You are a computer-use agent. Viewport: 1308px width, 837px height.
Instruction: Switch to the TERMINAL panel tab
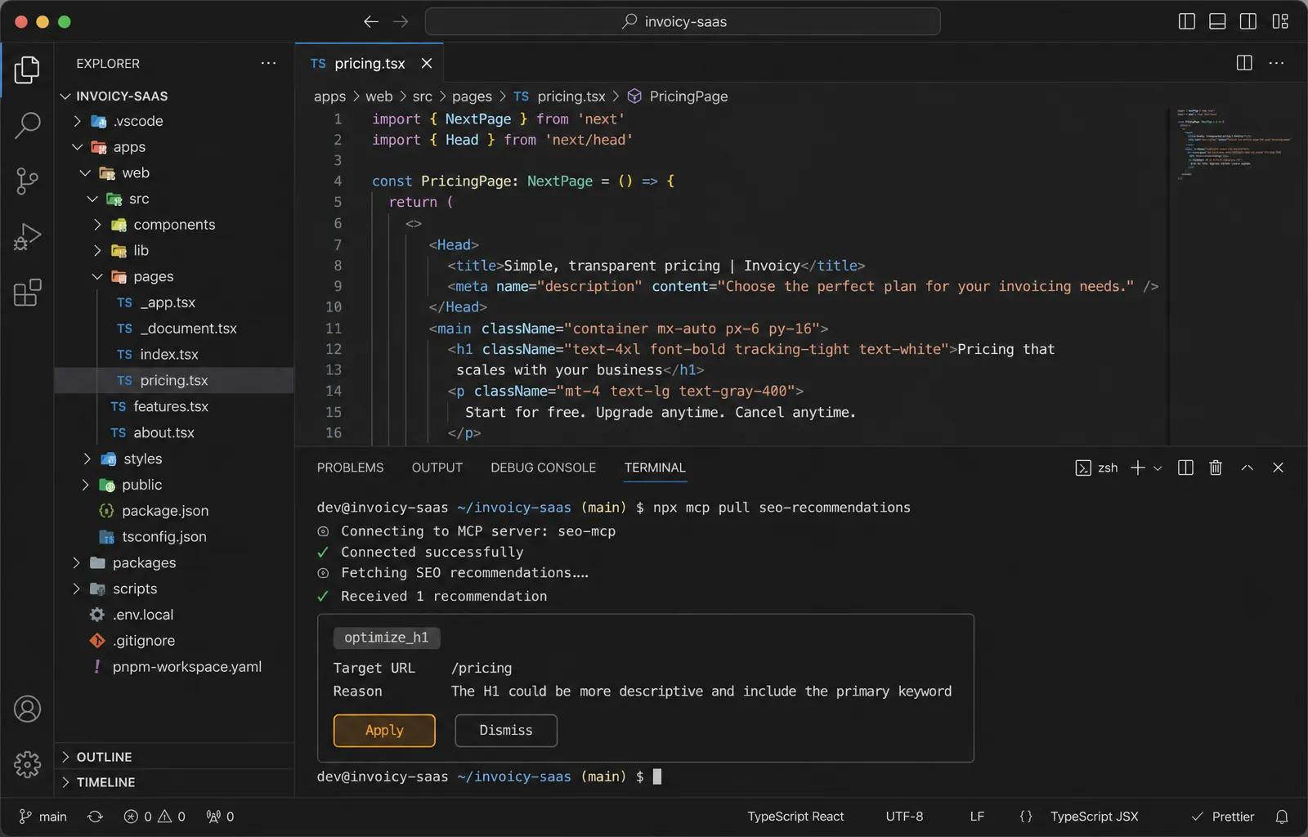[655, 468]
